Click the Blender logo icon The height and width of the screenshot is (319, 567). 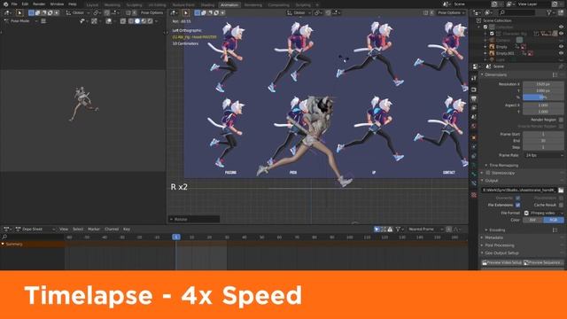point(5,4)
